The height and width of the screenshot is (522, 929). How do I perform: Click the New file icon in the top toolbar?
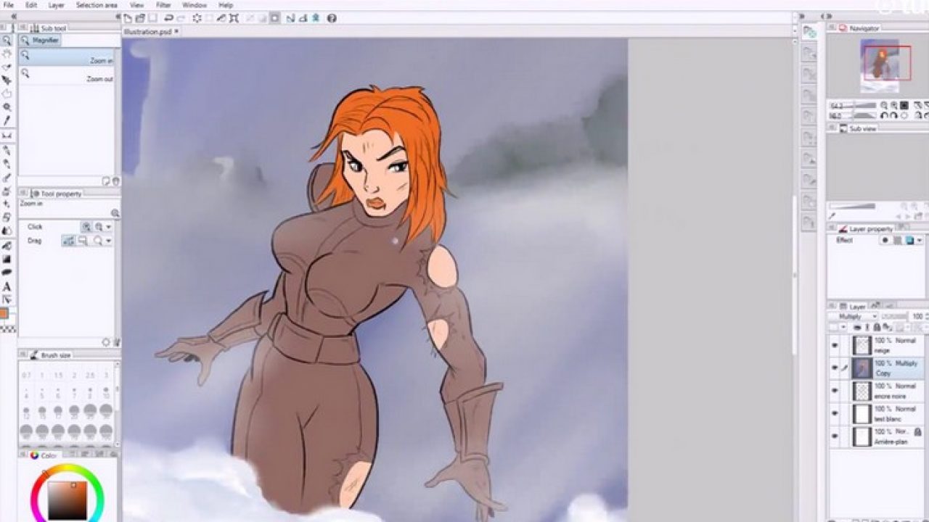coord(128,18)
